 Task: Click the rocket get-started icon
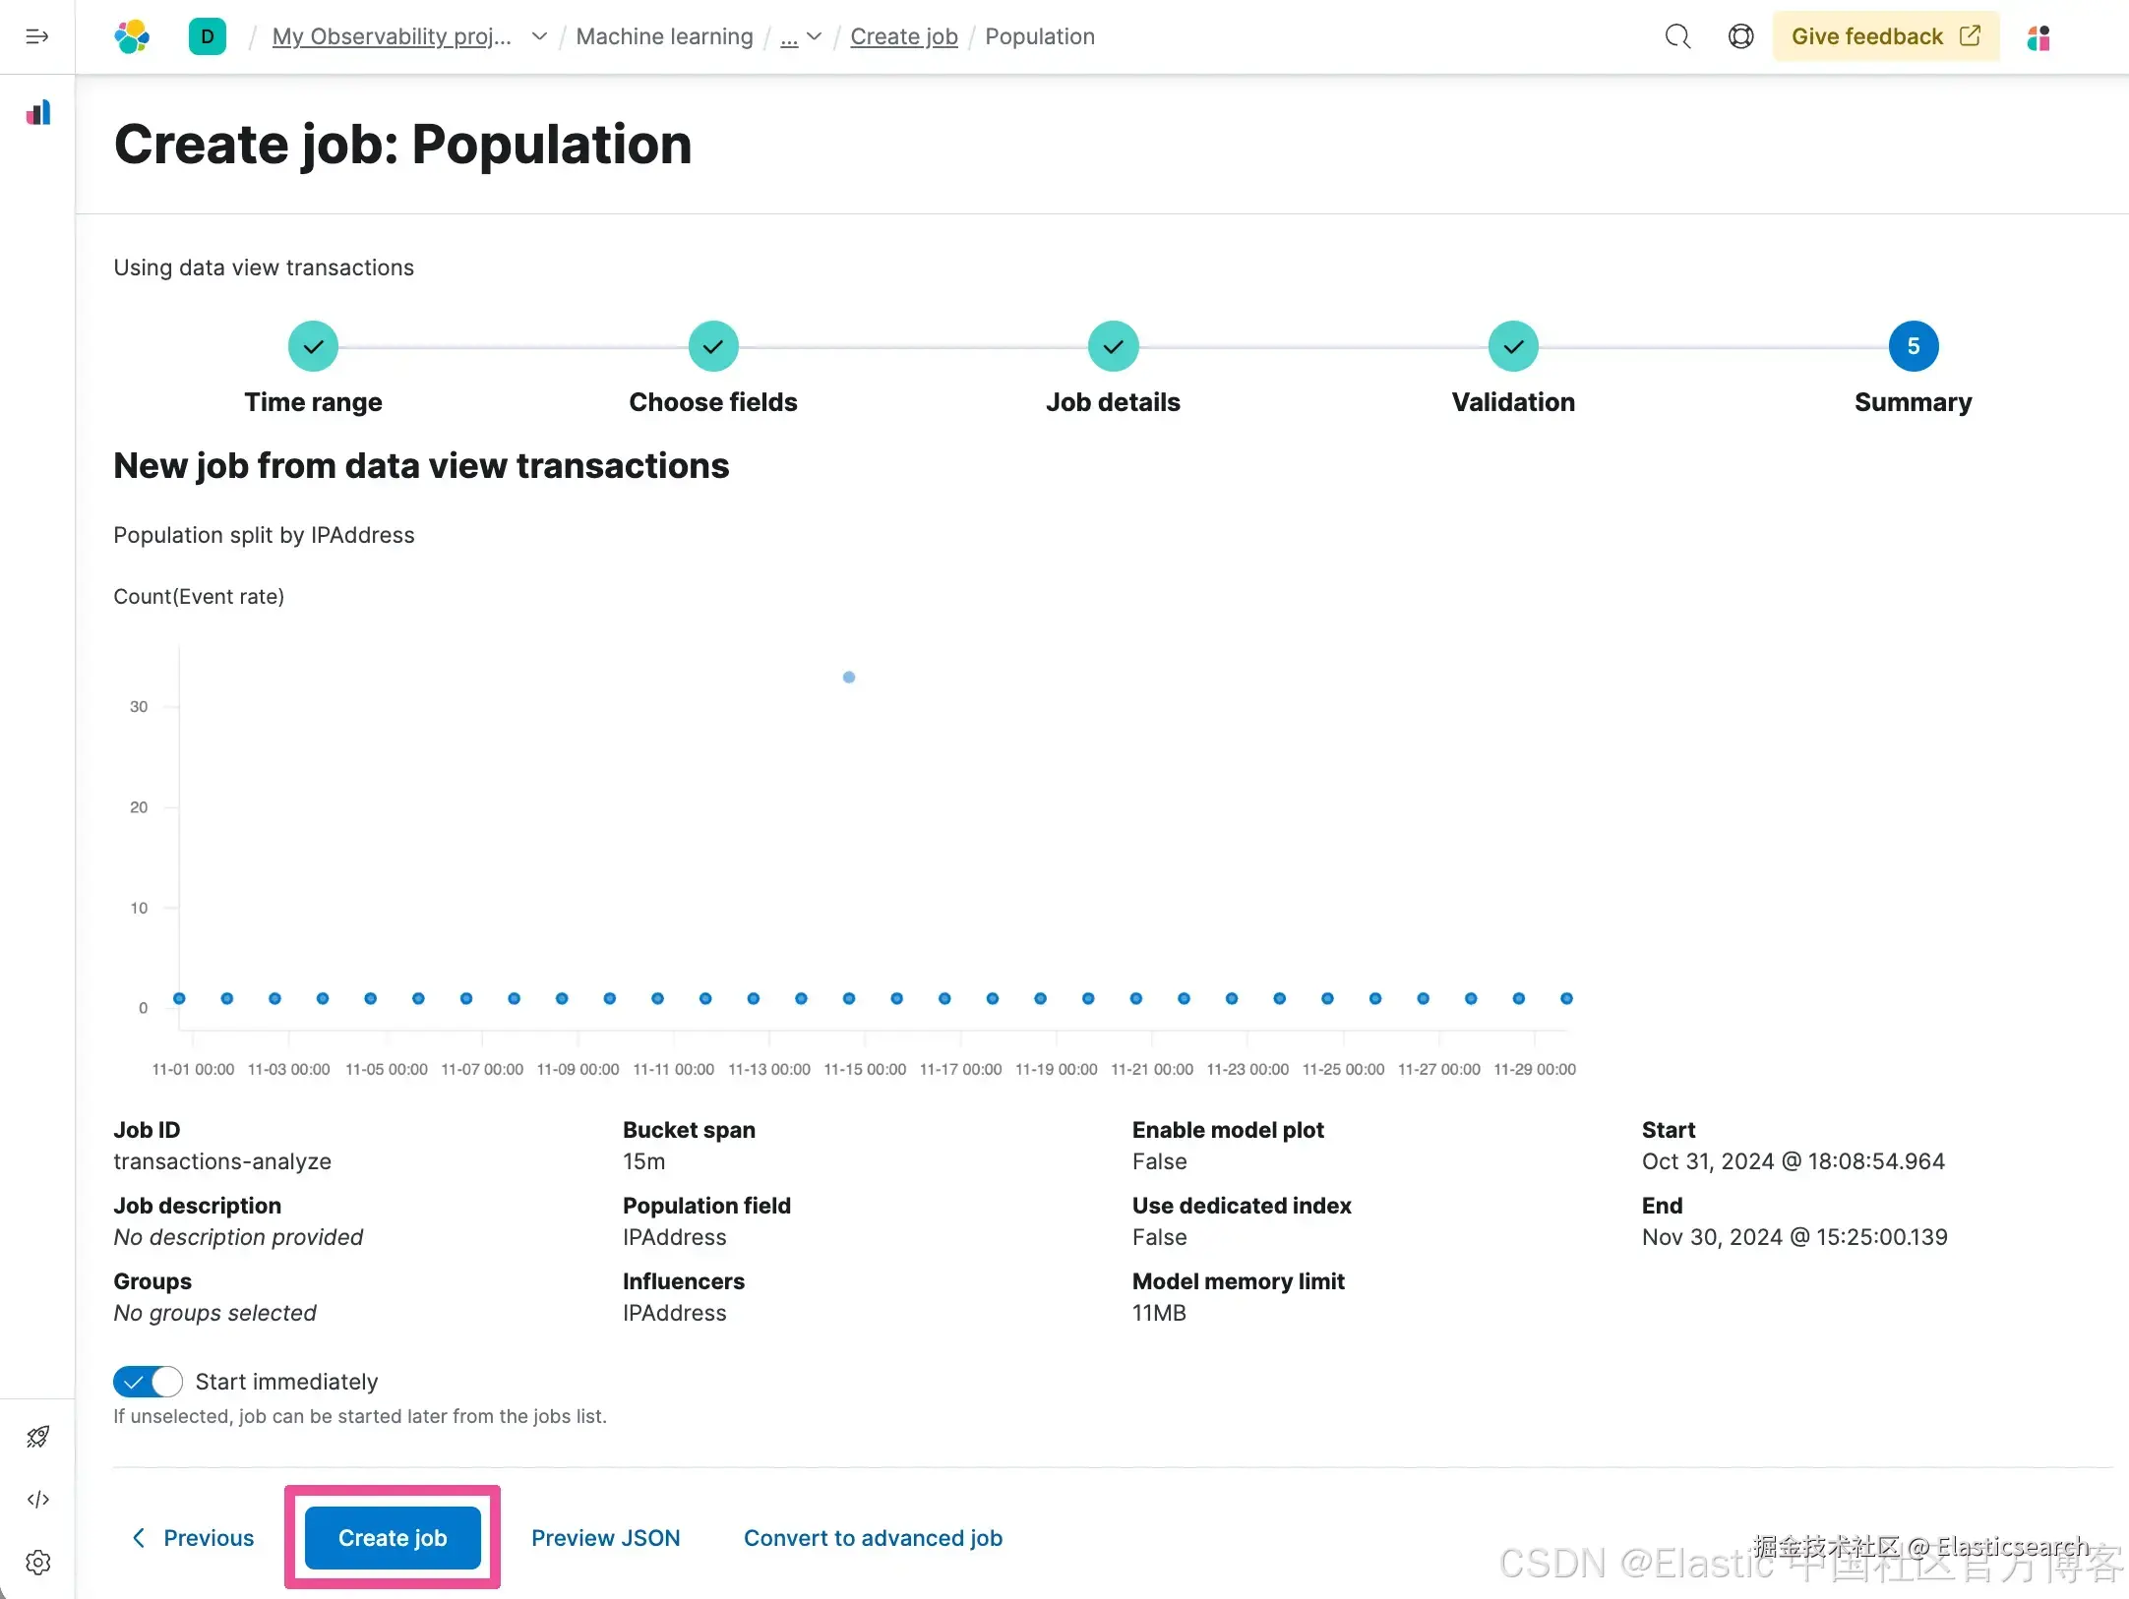38,1437
